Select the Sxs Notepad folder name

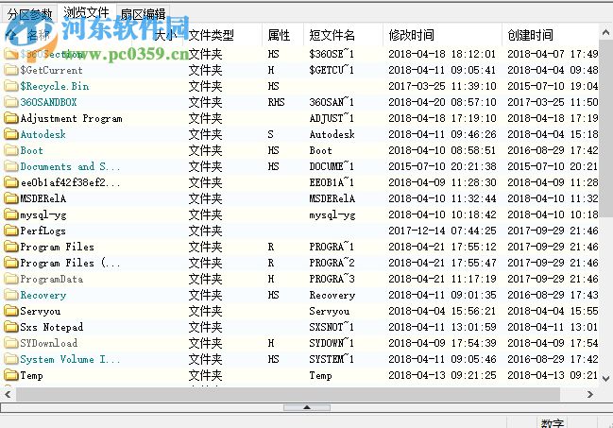pos(52,327)
